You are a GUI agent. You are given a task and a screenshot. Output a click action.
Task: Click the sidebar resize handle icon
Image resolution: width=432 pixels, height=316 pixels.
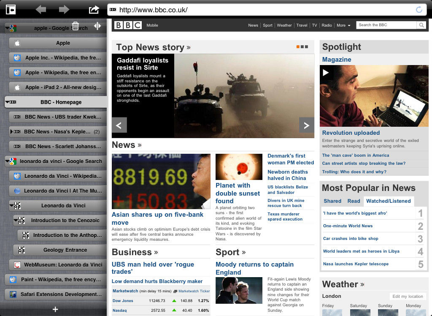[x=97, y=26]
